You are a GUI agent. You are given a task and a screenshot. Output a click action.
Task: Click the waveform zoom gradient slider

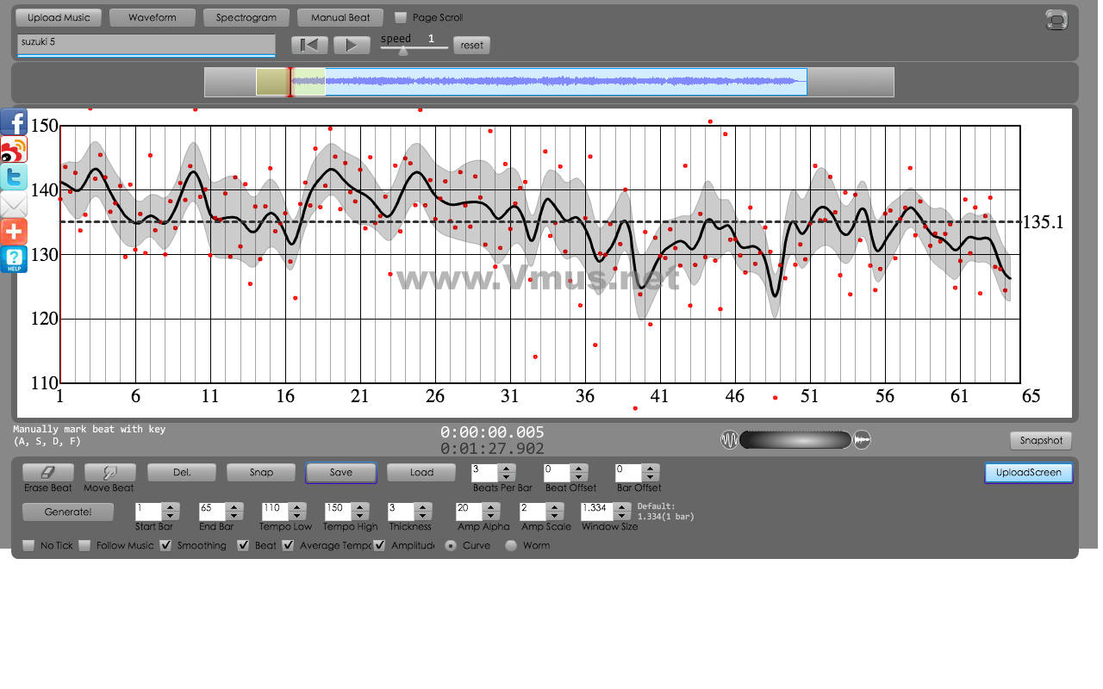795,440
